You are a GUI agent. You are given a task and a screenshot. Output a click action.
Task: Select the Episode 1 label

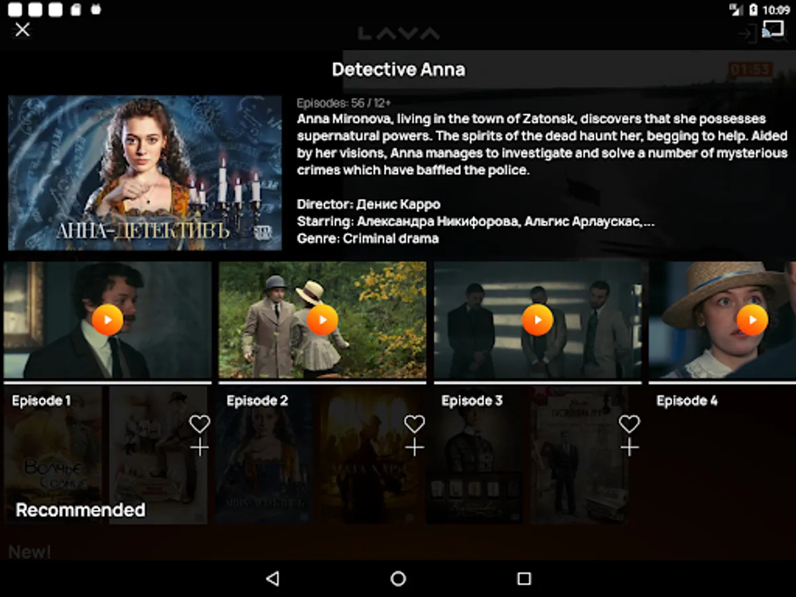click(41, 401)
